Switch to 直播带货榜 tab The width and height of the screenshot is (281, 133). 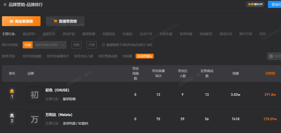[x=65, y=21]
